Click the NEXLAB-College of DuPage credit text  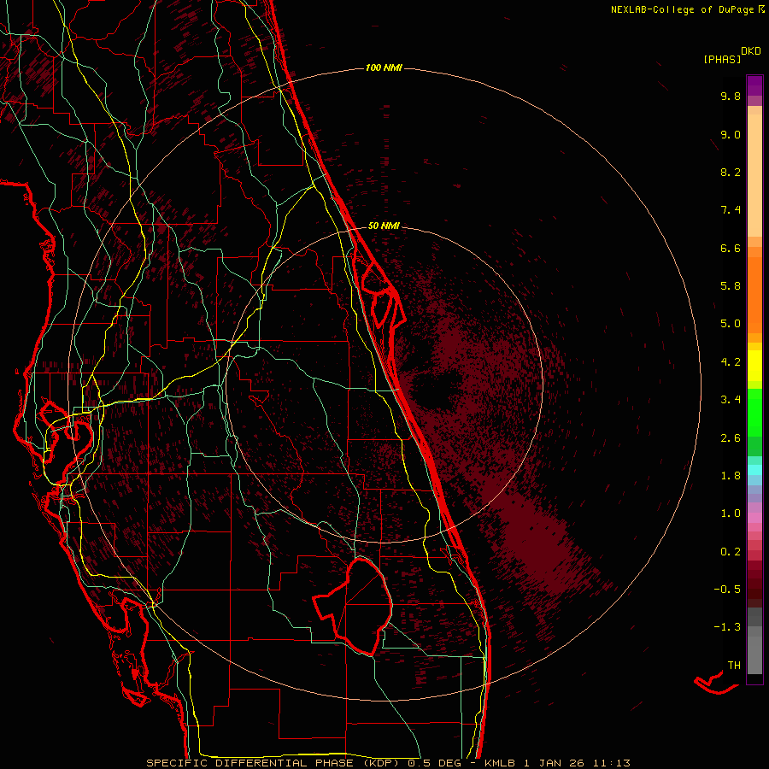pyautogui.click(x=682, y=9)
